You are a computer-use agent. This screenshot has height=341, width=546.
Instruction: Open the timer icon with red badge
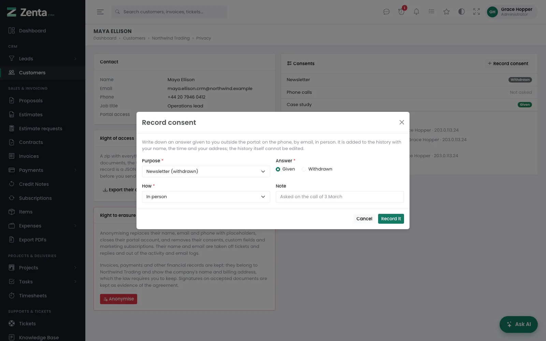click(401, 12)
